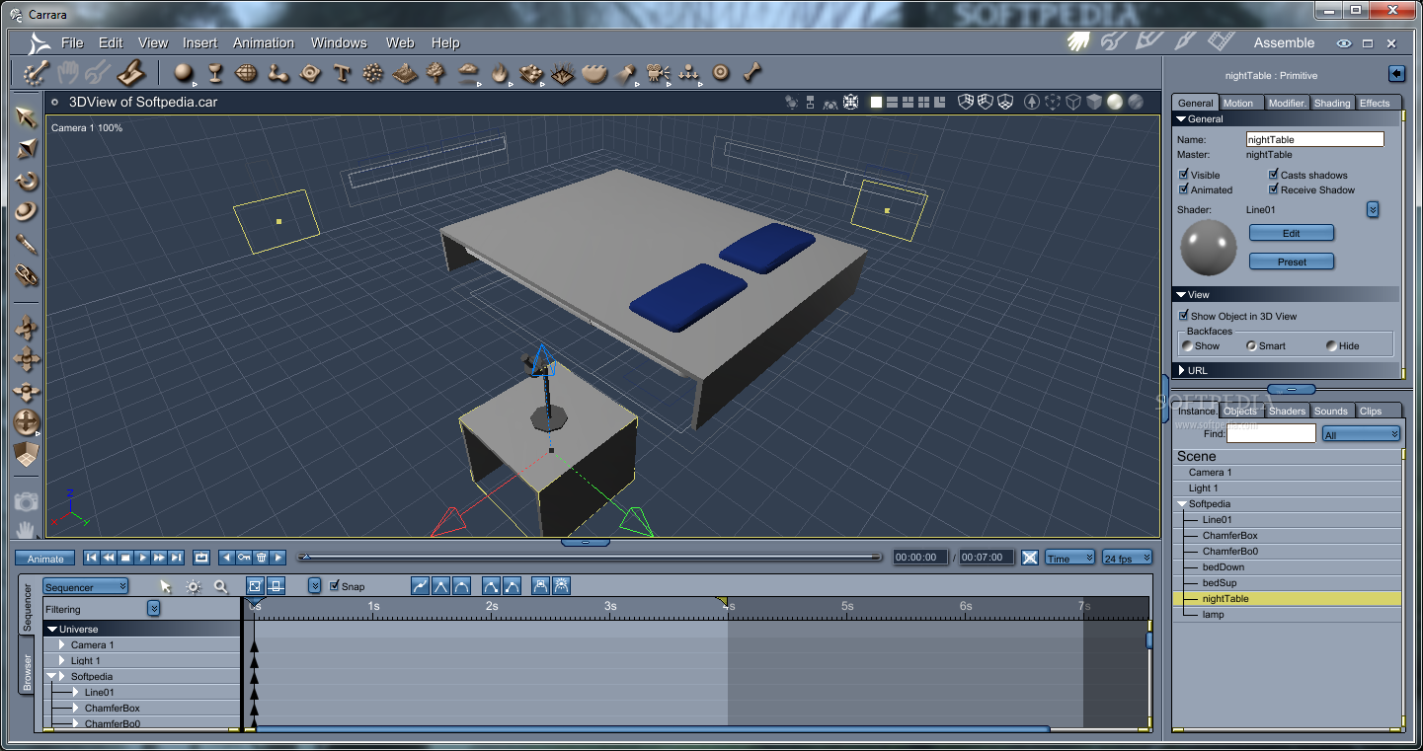Viewport: 1423px width, 751px height.
Task: Open the All filter dropdown in Instances
Action: coord(1361,434)
